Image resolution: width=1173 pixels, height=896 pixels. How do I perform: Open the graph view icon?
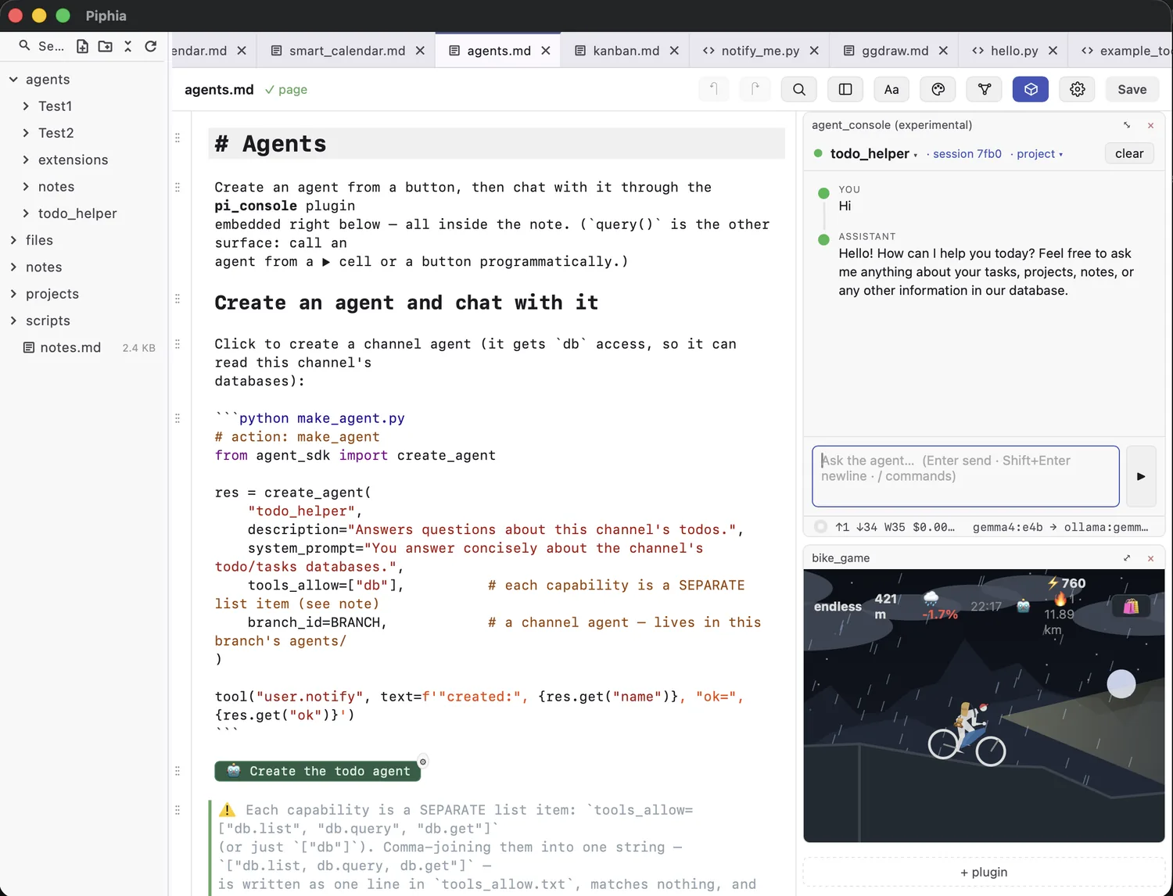[x=985, y=89]
